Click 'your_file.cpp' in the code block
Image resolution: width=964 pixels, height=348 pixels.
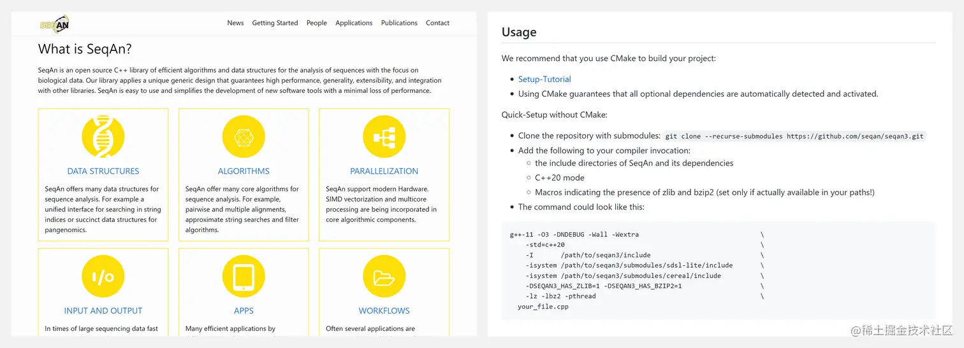click(543, 307)
